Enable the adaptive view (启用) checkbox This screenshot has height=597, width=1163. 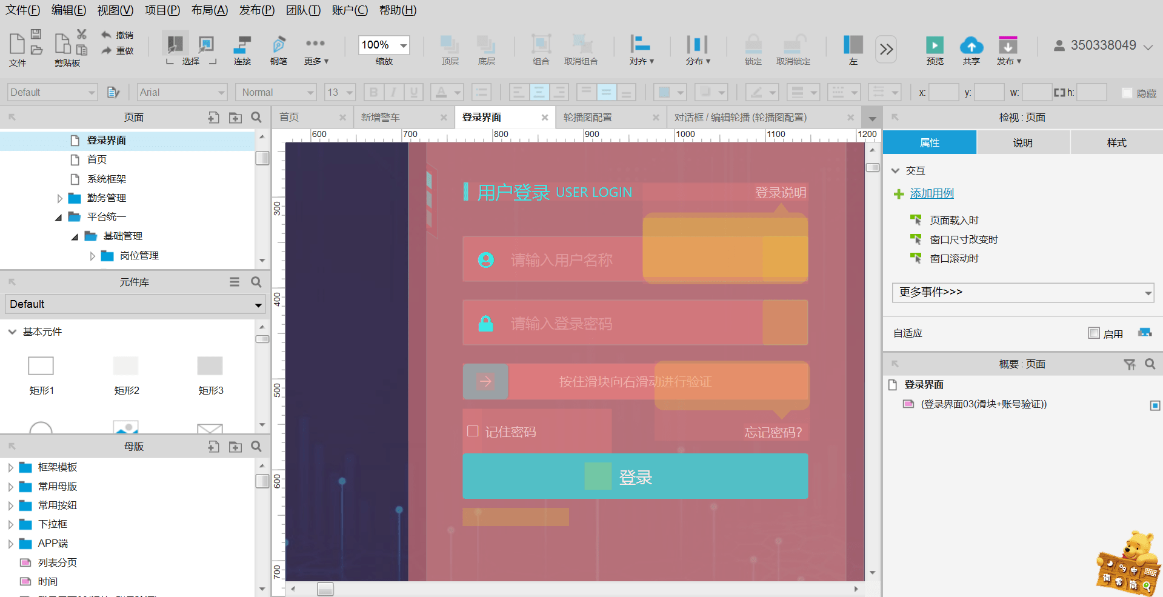point(1093,333)
